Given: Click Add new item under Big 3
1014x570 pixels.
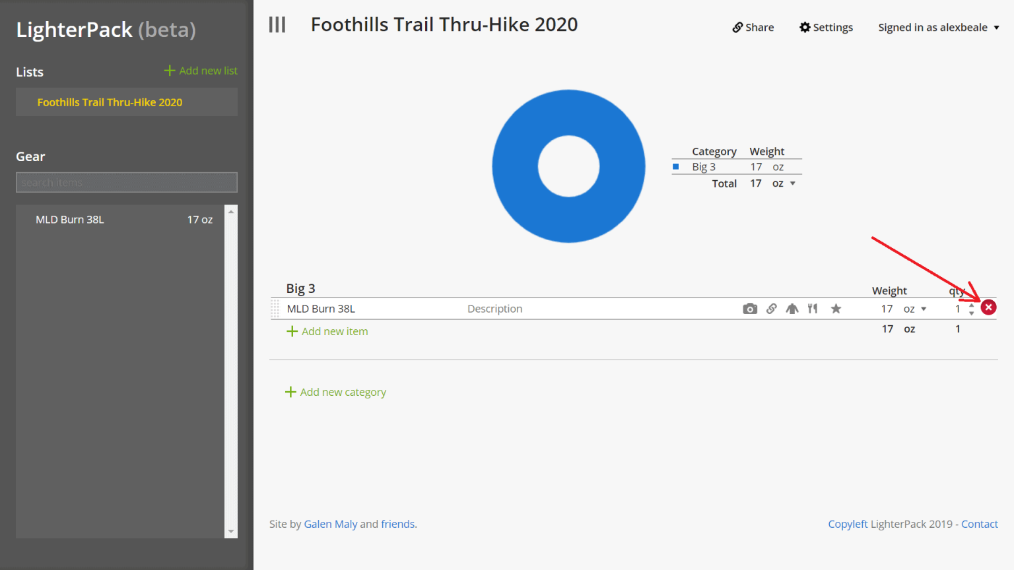Looking at the screenshot, I should point(327,331).
